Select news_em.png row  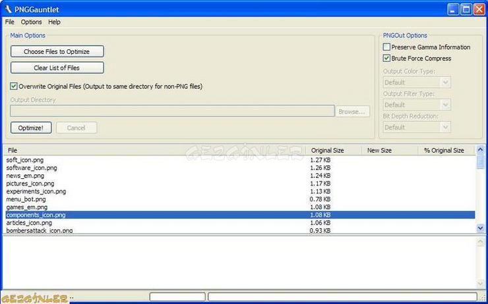click(x=240, y=176)
